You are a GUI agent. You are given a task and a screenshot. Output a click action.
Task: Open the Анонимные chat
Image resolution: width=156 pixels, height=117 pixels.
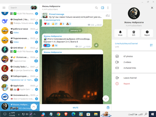click(x=20, y=97)
